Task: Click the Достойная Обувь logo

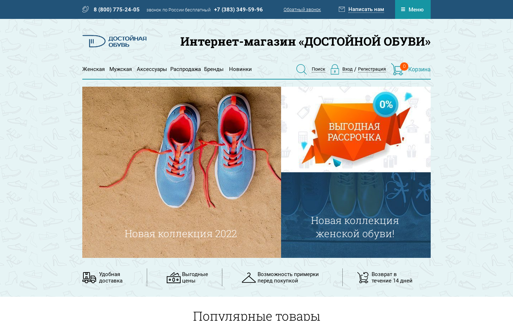Action: tap(114, 41)
